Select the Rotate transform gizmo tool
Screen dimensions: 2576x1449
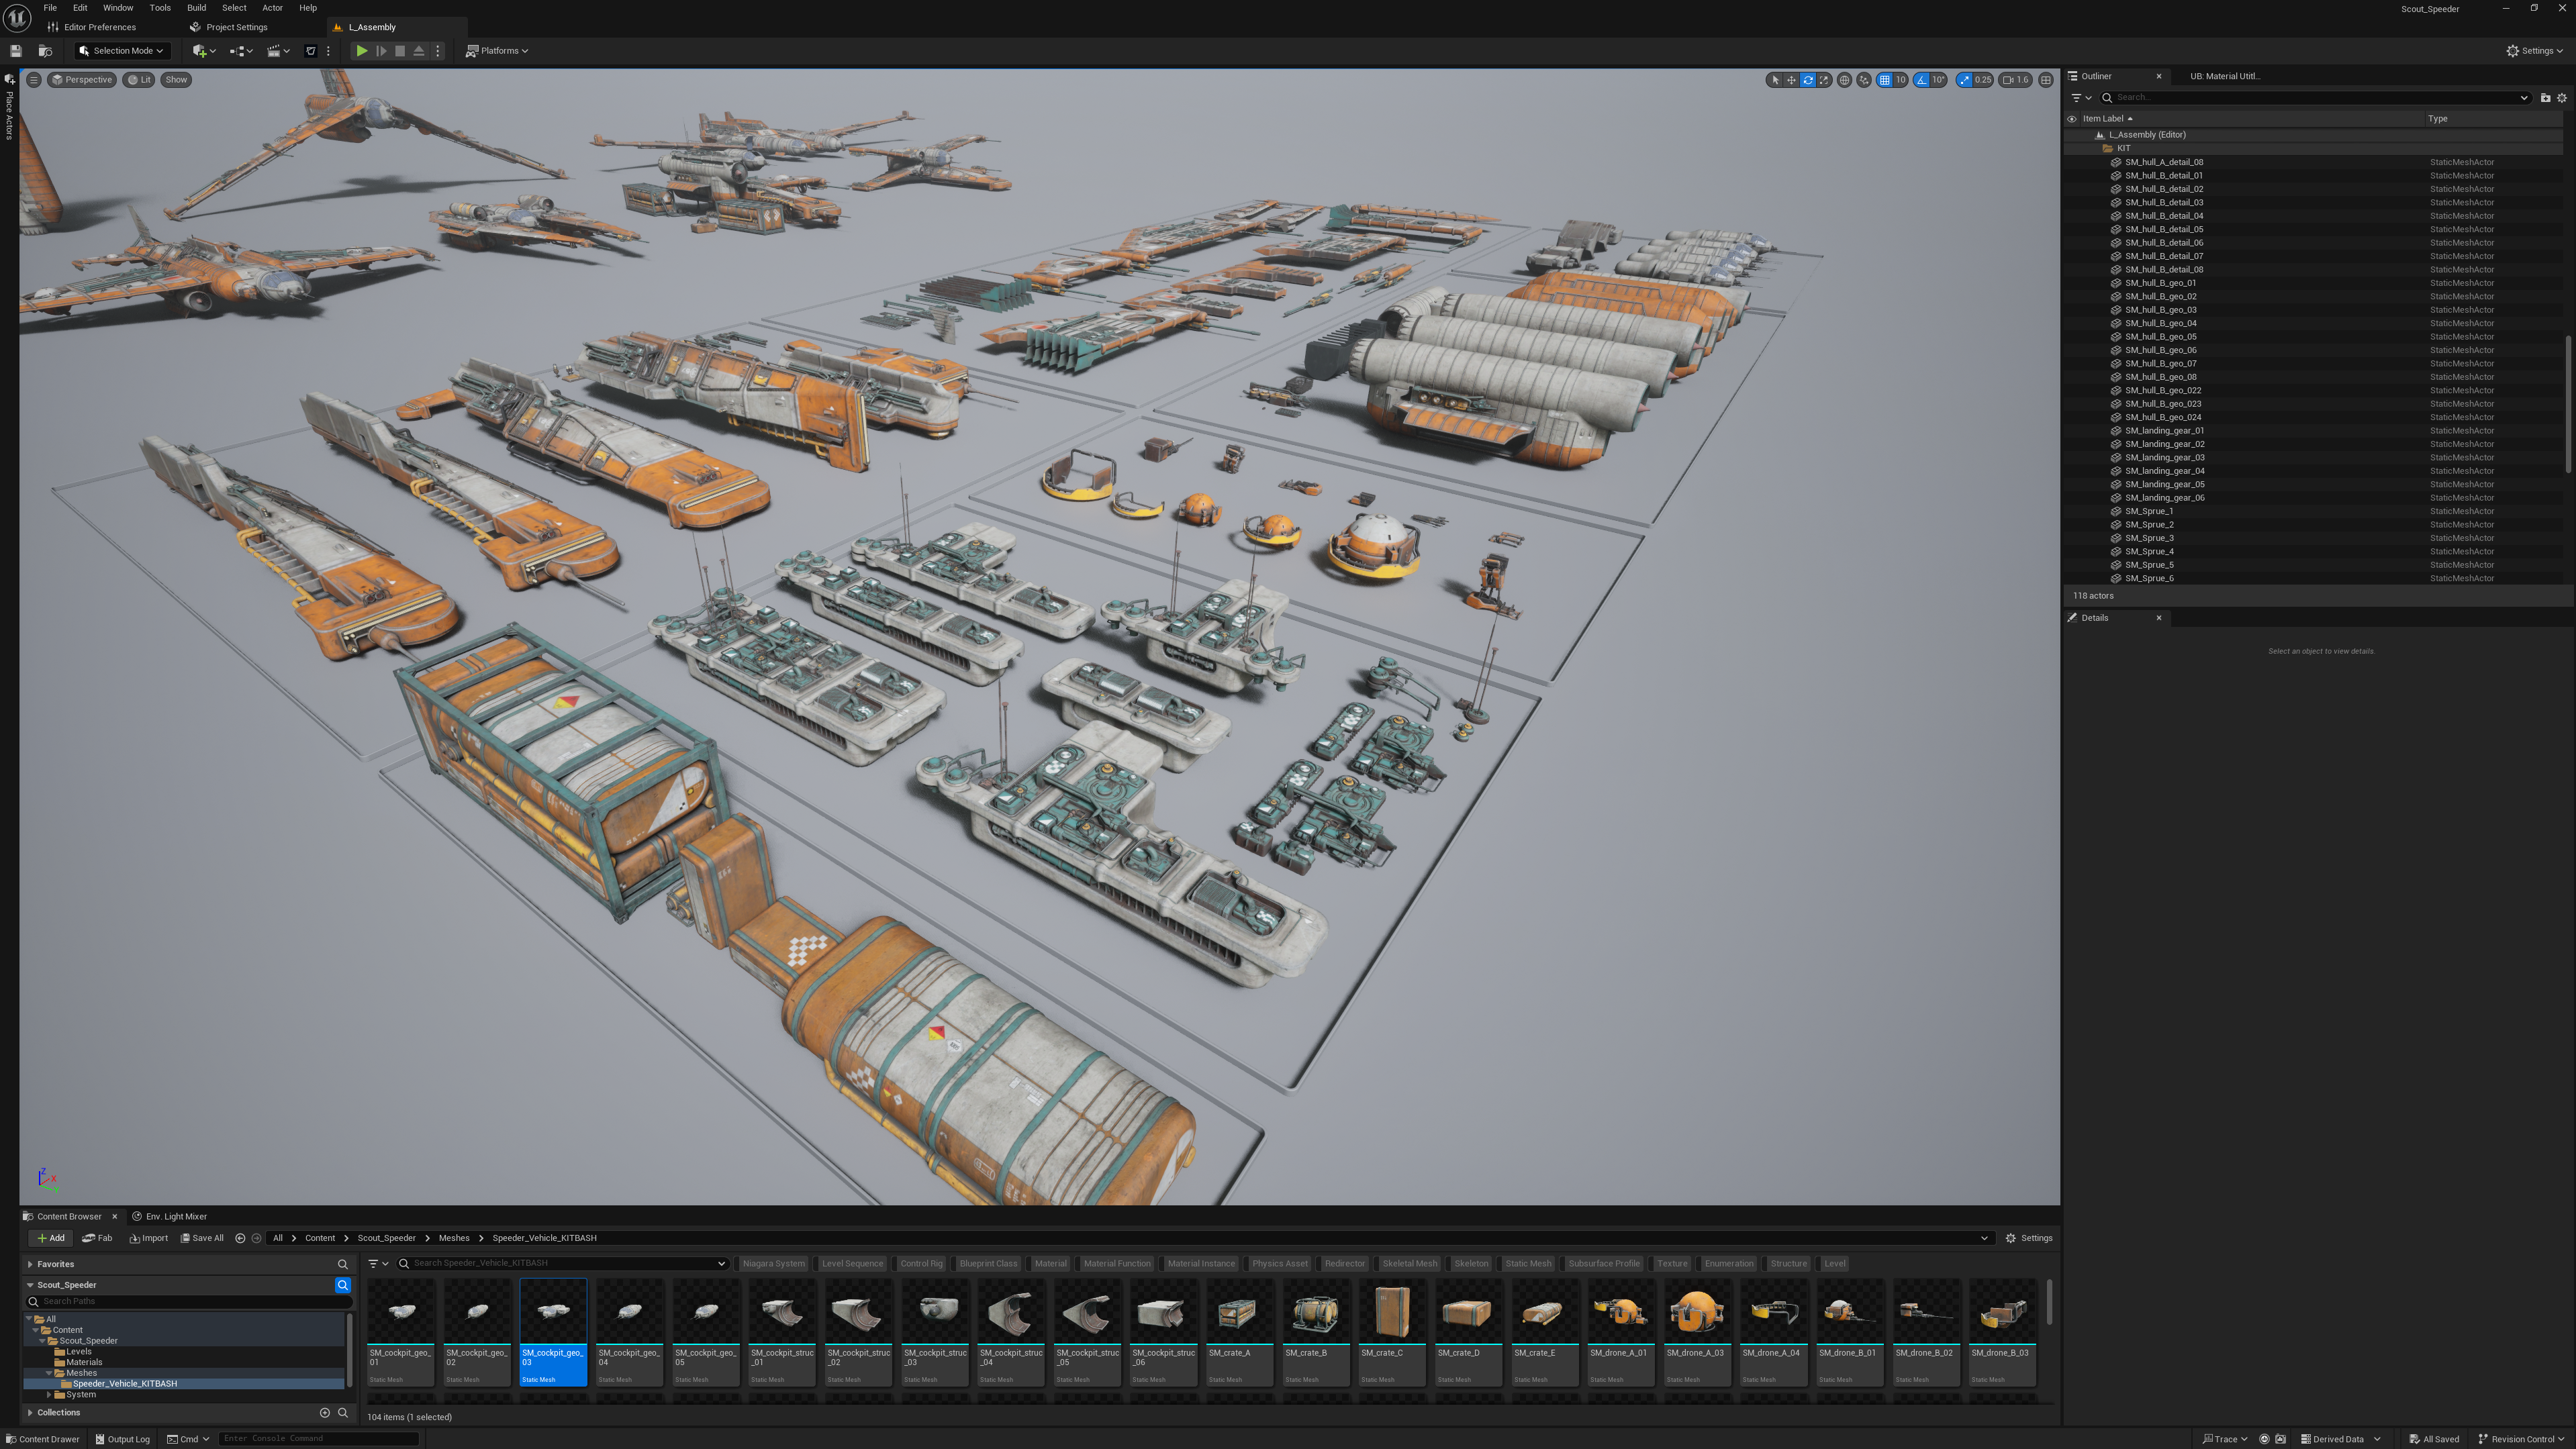[1808, 80]
